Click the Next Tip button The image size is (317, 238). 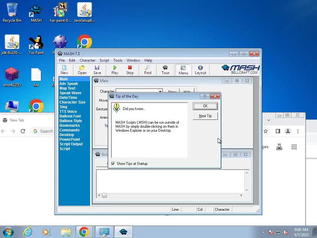[x=205, y=116]
